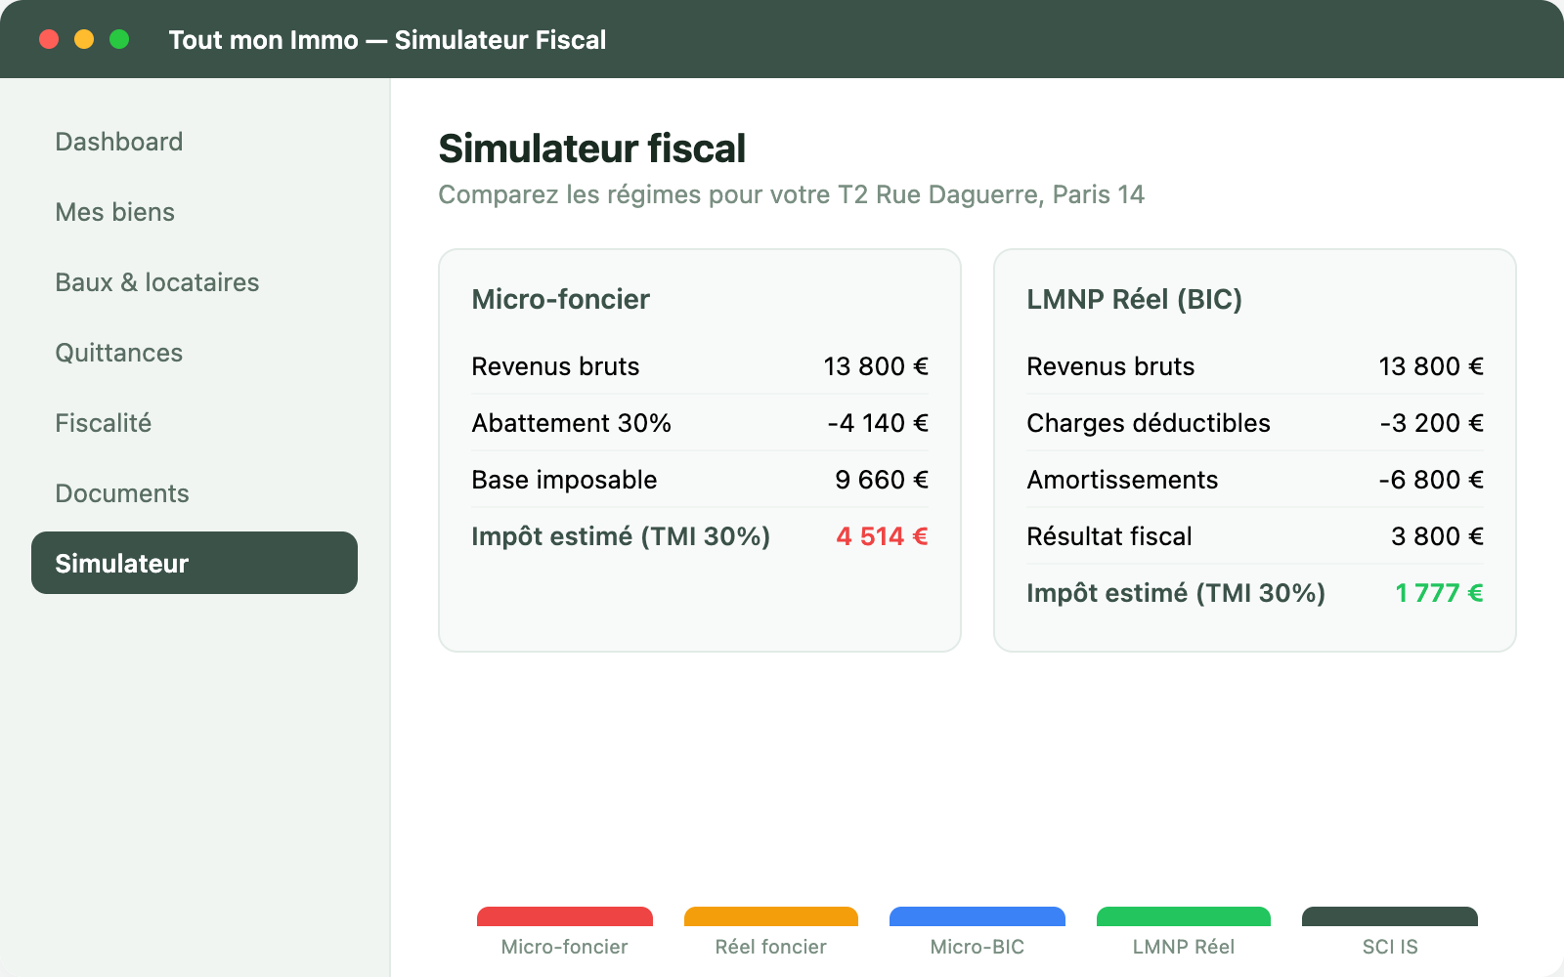This screenshot has height=977, width=1564.
Task: Select the Micro-BIC chart label
Action: [977, 947]
